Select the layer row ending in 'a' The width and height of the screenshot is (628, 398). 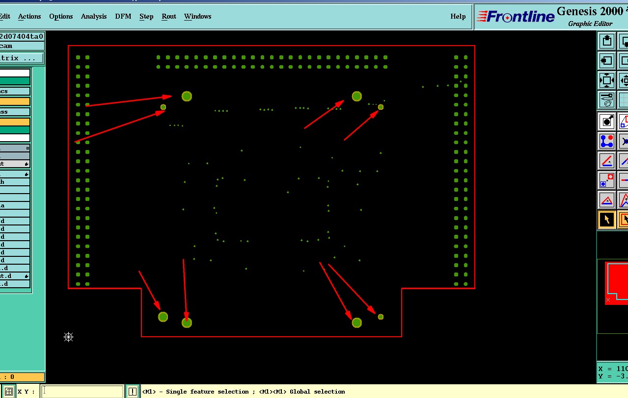(x=15, y=205)
